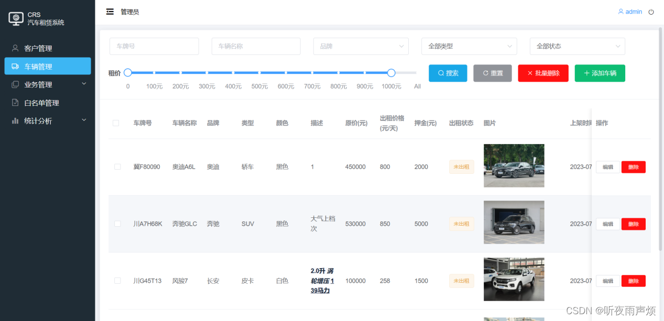Click the 客户管理 person icon

tap(15, 48)
